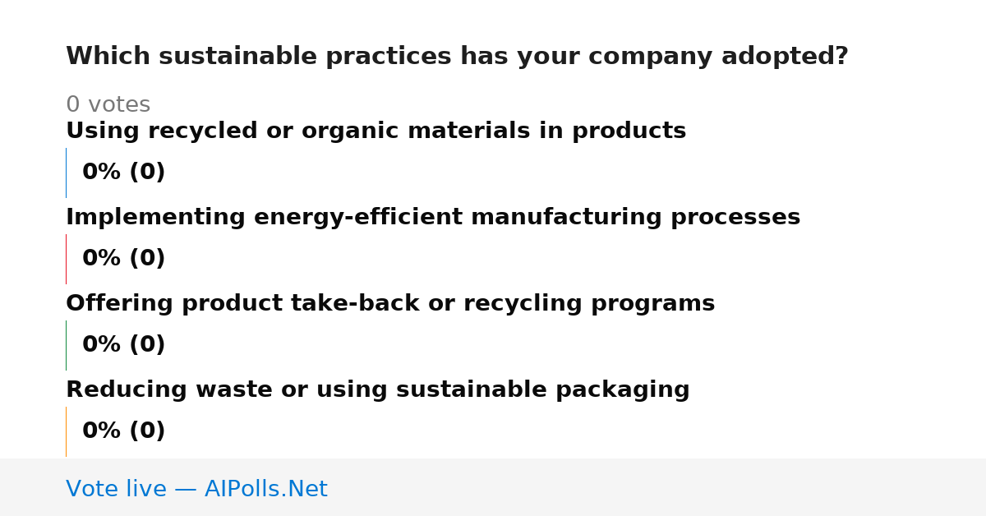This screenshot has height=516, width=986.
Task: Click the orange bar for sustainable packaging
Action: 66,431
